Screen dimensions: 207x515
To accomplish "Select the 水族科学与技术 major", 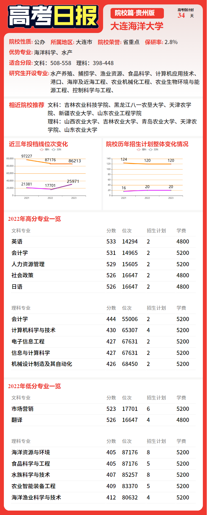I will click(x=31, y=475).
